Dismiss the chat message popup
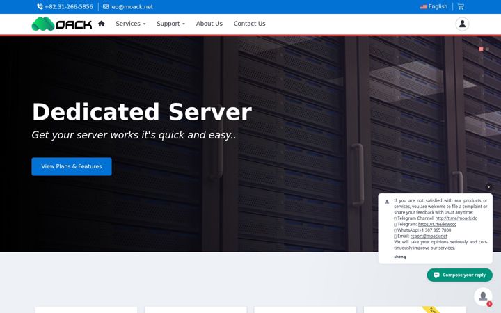The image size is (501, 313). [x=488, y=187]
